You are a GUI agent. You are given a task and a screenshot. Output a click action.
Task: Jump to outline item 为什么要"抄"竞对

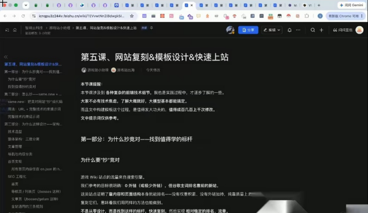22,79
